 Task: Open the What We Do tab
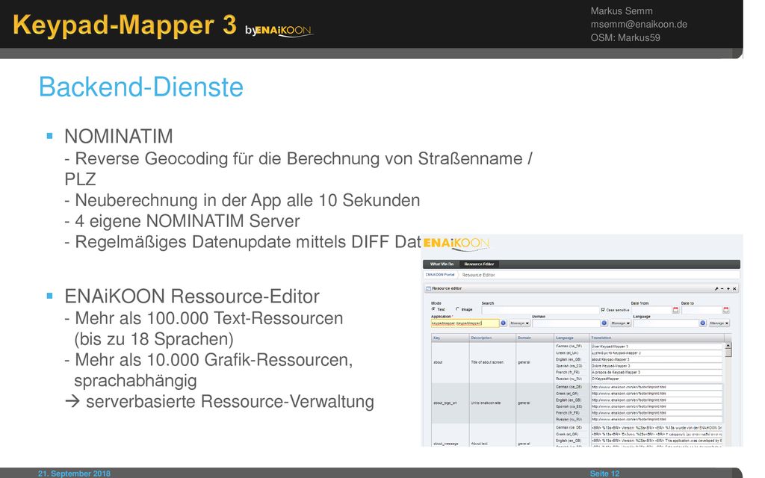coord(442,264)
